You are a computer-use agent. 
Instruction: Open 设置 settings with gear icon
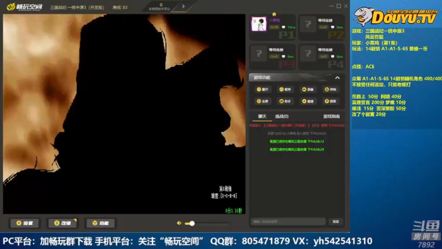coord(25,223)
